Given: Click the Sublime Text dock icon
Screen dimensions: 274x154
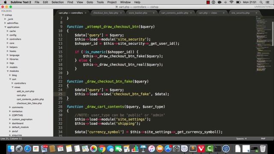Looking at the screenshot, I should 193,149.
